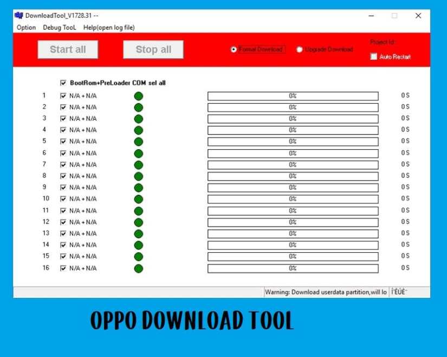Click green status indicator for port 16

click(139, 269)
